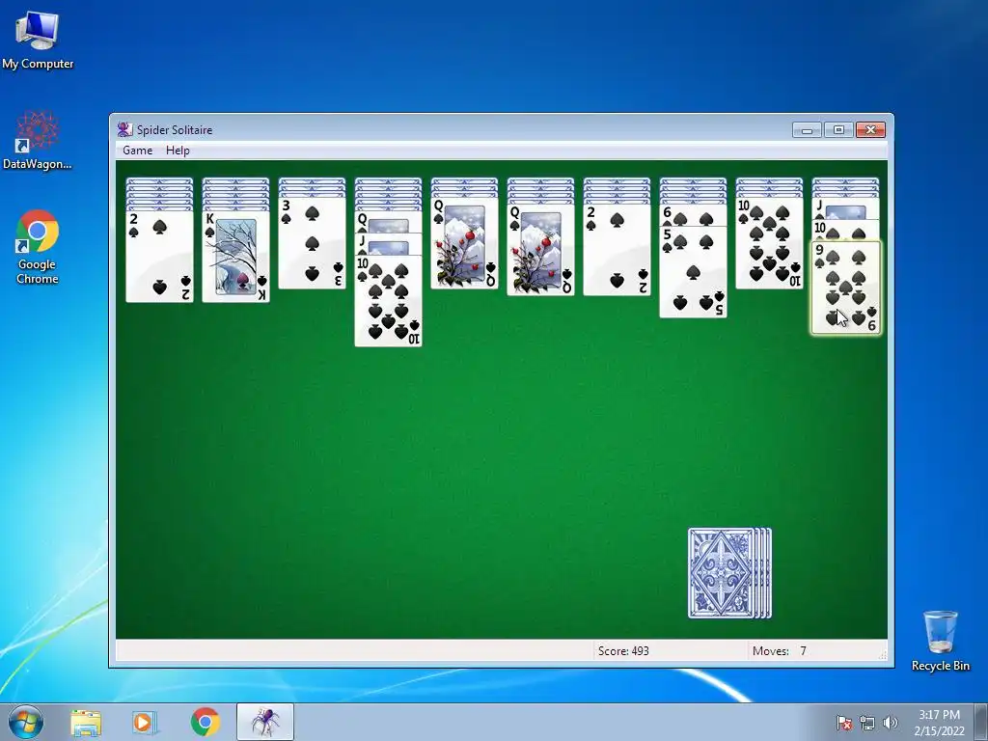Open the Action Center flag tray icon
This screenshot has height=741, width=988.
point(844,723)
